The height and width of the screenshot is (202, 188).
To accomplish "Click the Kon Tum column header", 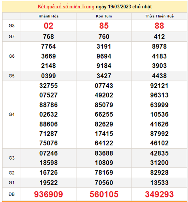I will pyautogui.click(x=104, y=16).
